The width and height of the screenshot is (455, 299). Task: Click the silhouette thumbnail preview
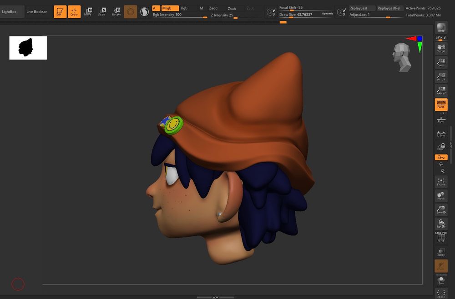point(28,48)
